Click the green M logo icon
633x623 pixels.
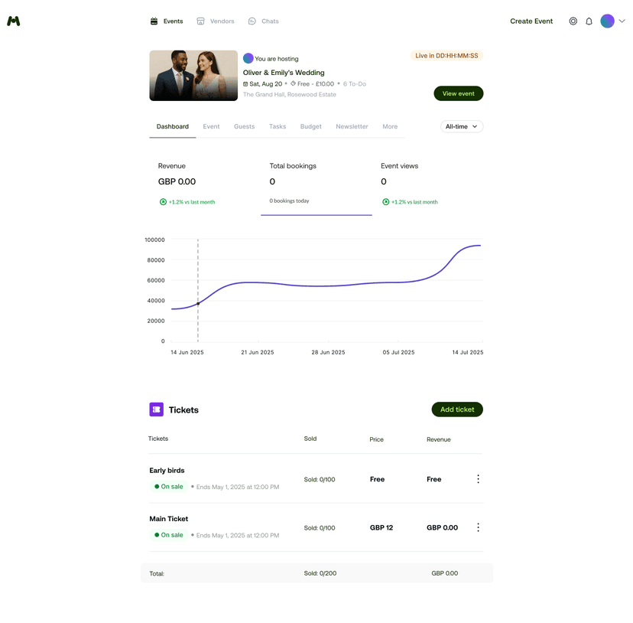tap(14, 21)
